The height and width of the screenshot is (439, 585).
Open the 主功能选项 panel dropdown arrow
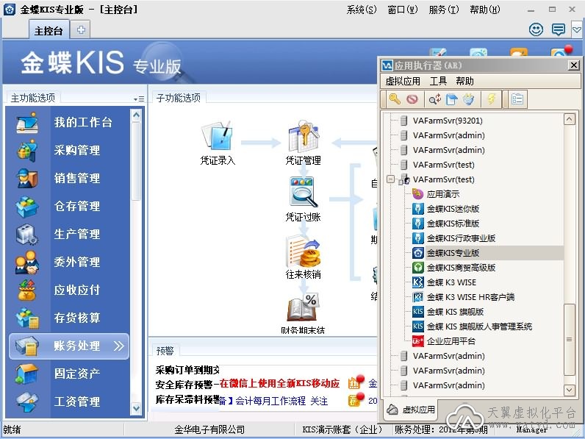point(139,99)
